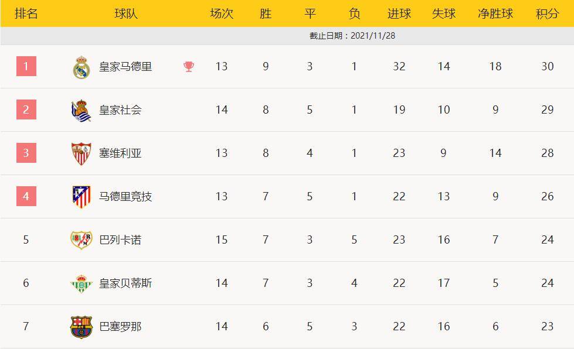This screenshot has height=349, width=574.
Task: Click the Rayo Vallecano club crest
Action: tap(81, 240)
